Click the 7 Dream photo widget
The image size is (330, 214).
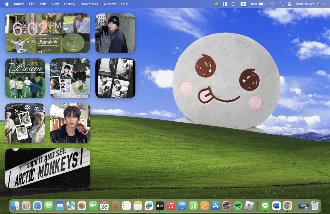25,78
